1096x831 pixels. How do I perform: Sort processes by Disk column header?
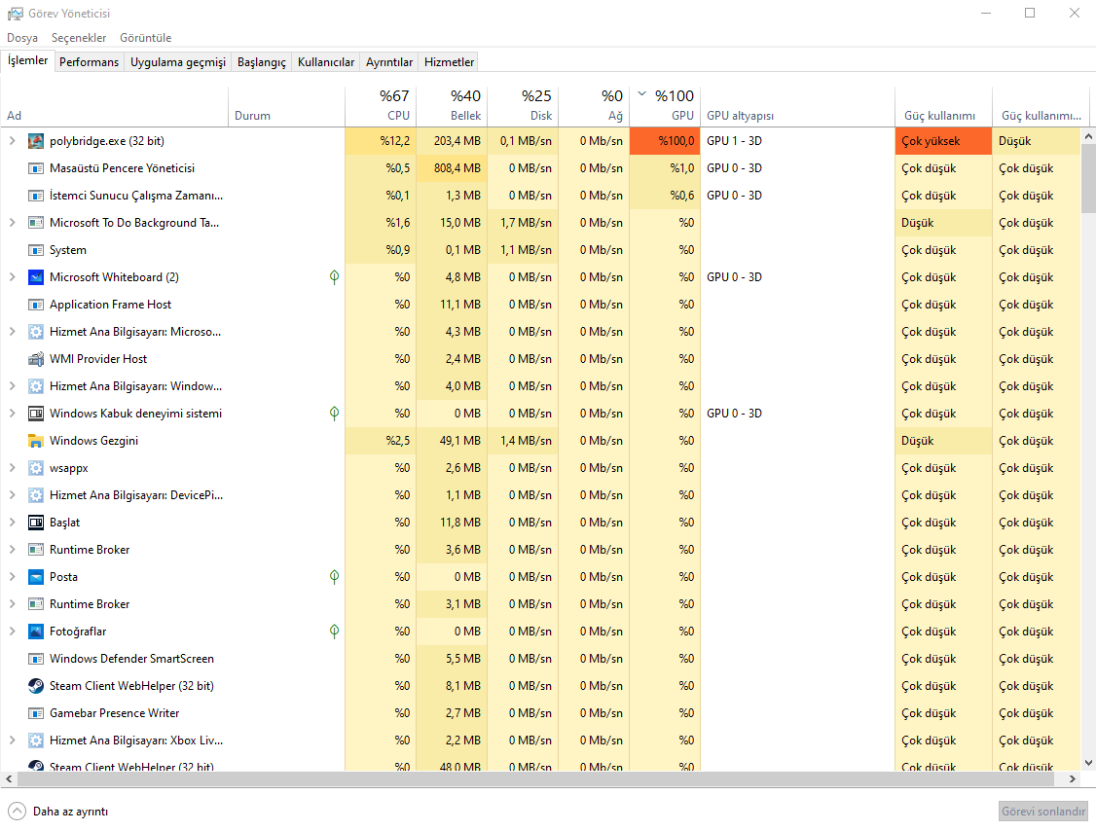point(524,106)
